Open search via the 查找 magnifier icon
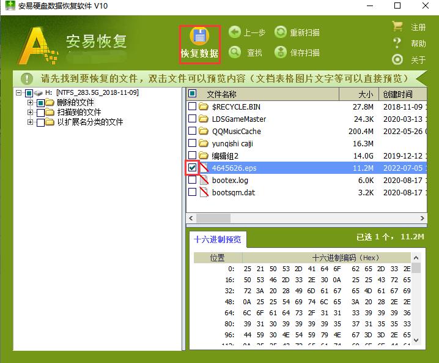Screen dimensions: 439x363 coord(235,52)
